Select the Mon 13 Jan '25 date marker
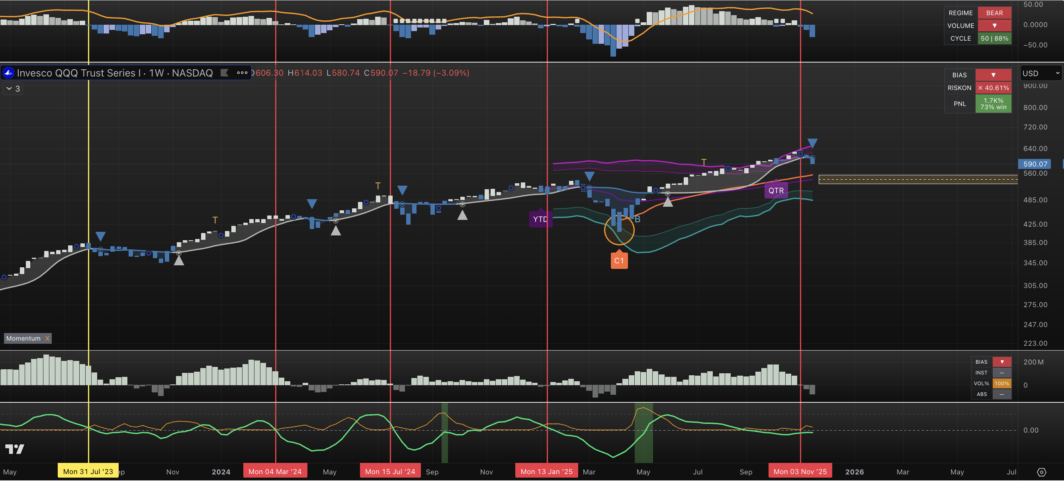 [546, 471]
